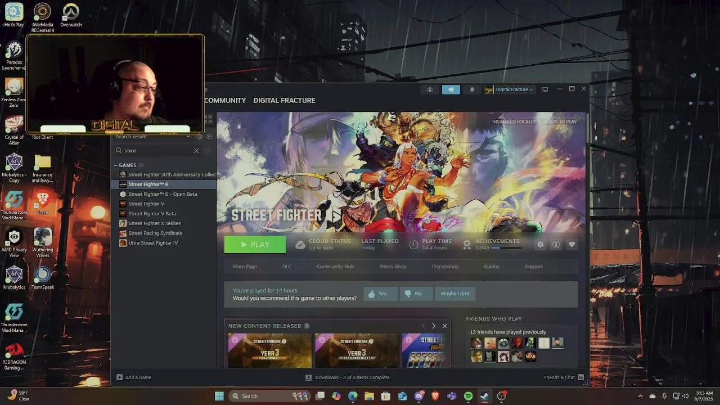Show next item in New Content Released

pos(433,326)
